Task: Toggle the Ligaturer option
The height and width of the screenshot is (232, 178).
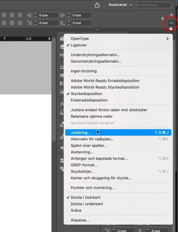Action: pyautogui.click(x=118, y=45)
